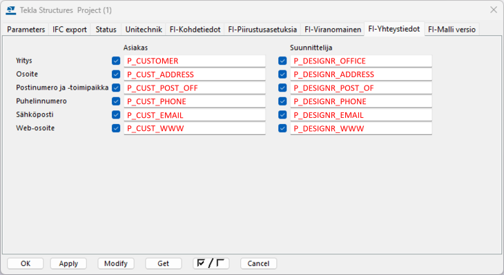
Task: Click the Apply button
Action: tap(68, 263)
